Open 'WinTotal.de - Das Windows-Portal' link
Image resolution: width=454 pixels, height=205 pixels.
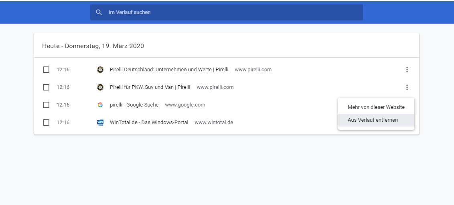(x=149, y=123)
